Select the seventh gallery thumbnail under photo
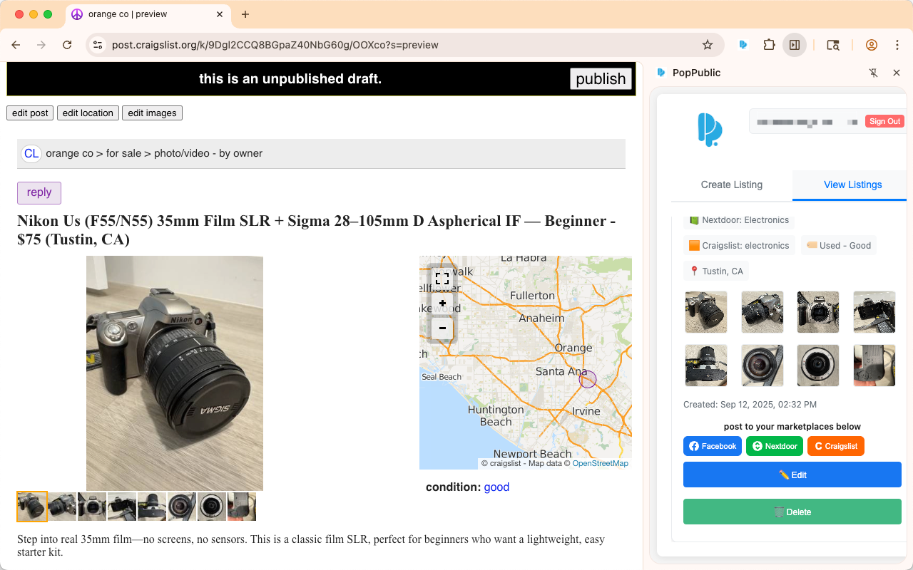The height and width of the screenshot is (570, 913). click(212, 507)
